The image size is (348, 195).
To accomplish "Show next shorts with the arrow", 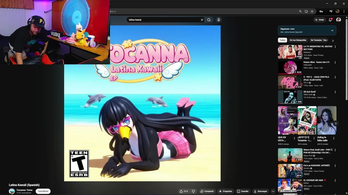I will point(335,123).
